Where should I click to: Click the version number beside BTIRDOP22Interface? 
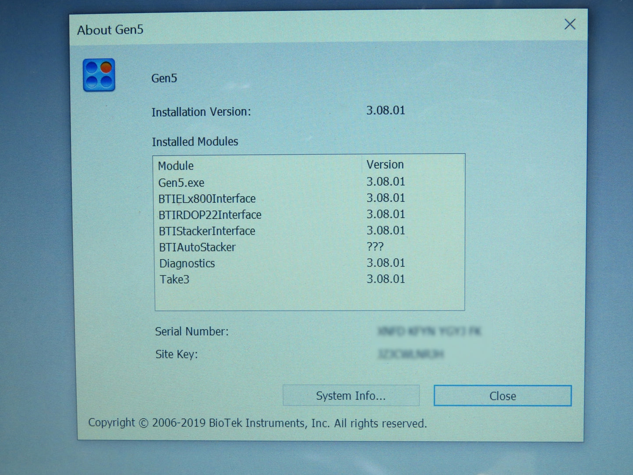point(385,214)
